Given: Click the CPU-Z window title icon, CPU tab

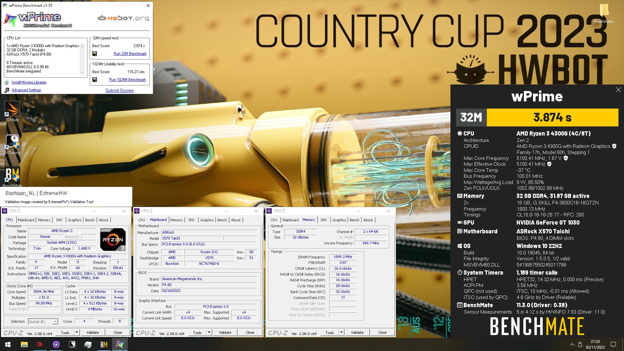Looking at the screenshot, I should point(5,211).
